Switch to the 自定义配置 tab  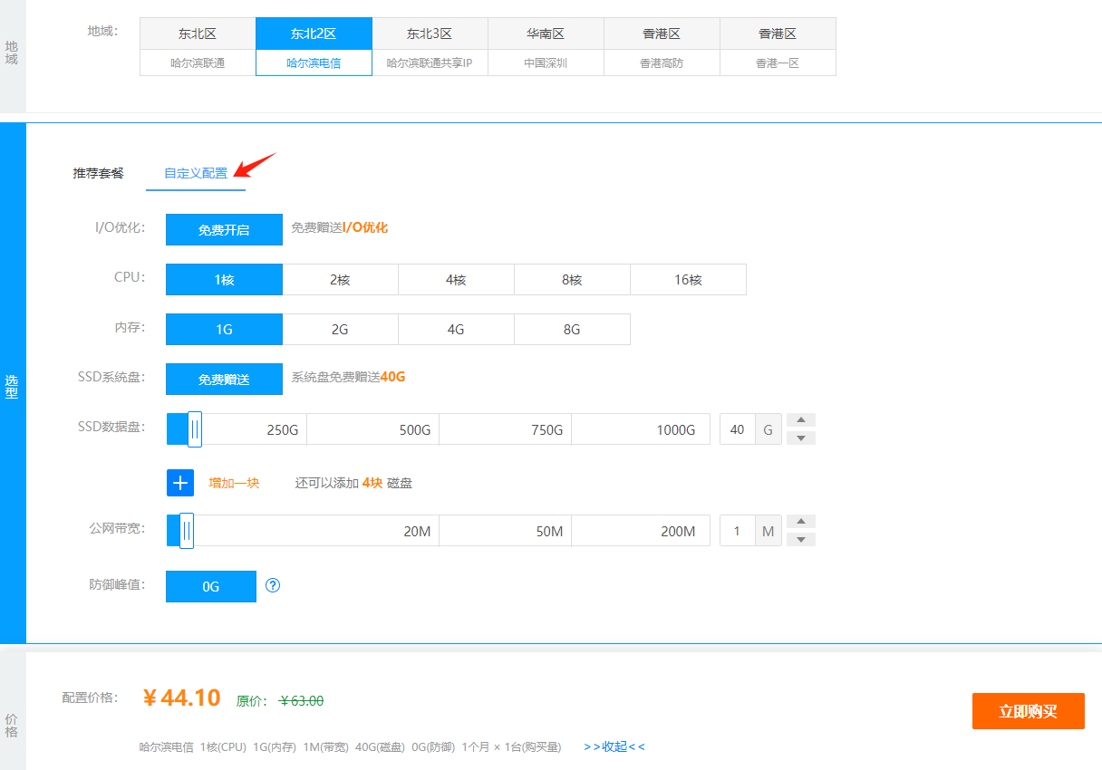[x=196, y=173]
